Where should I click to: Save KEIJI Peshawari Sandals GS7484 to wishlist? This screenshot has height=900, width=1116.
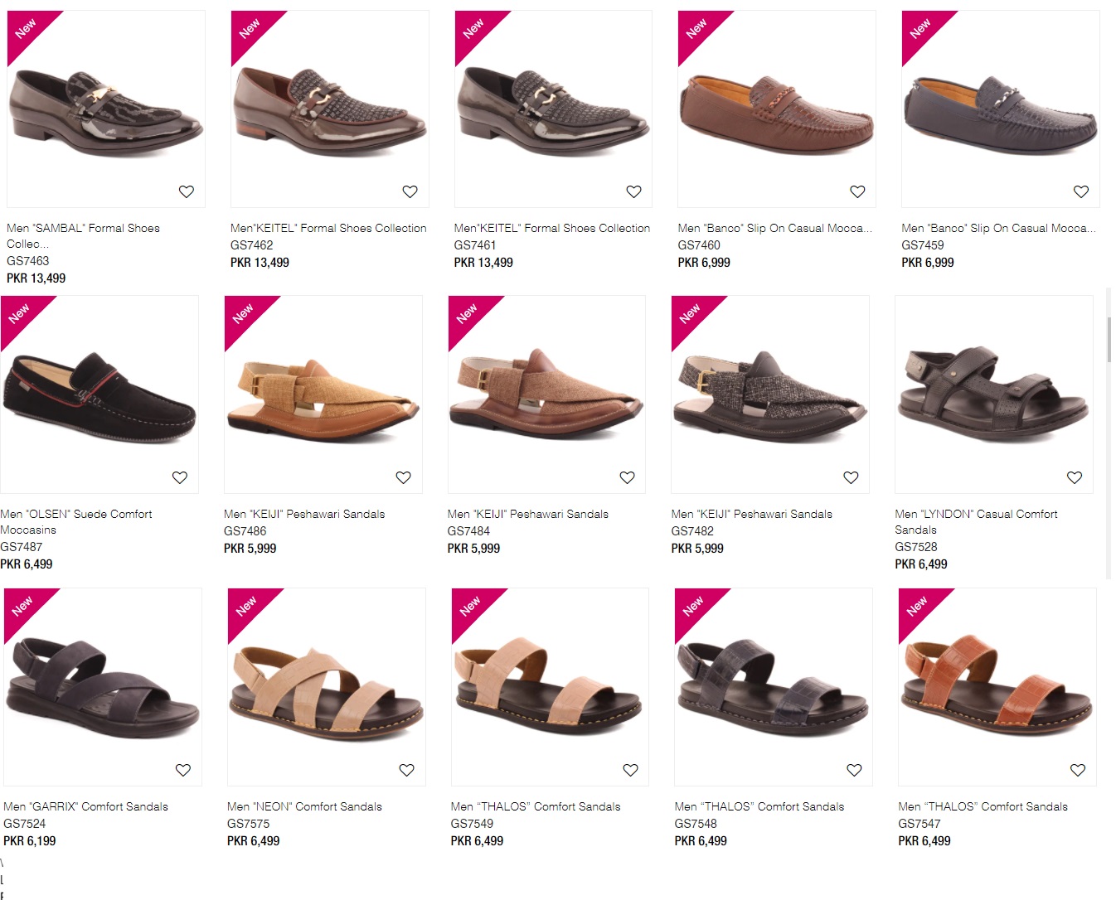coord(628,477)
